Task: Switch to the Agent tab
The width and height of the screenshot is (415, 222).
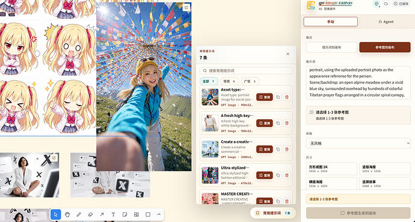Action: click(x=386, y=22)
